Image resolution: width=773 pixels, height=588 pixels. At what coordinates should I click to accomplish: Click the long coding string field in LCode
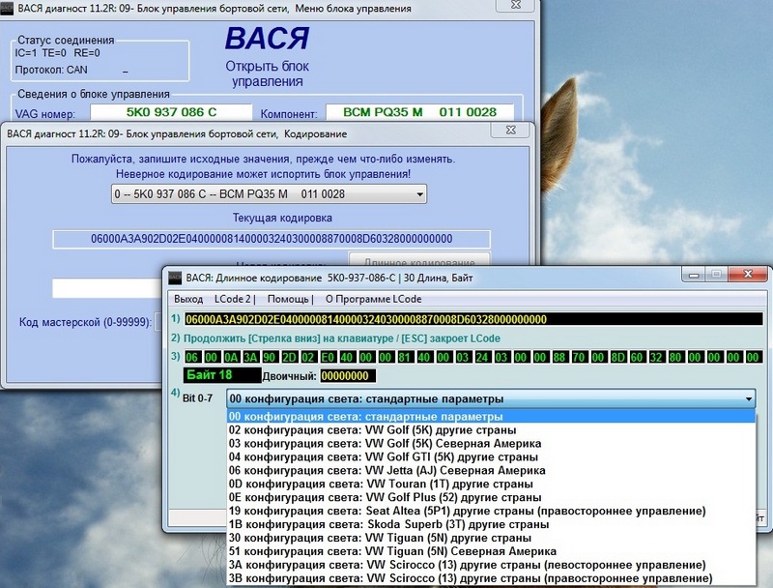click(x=473, y=319)
